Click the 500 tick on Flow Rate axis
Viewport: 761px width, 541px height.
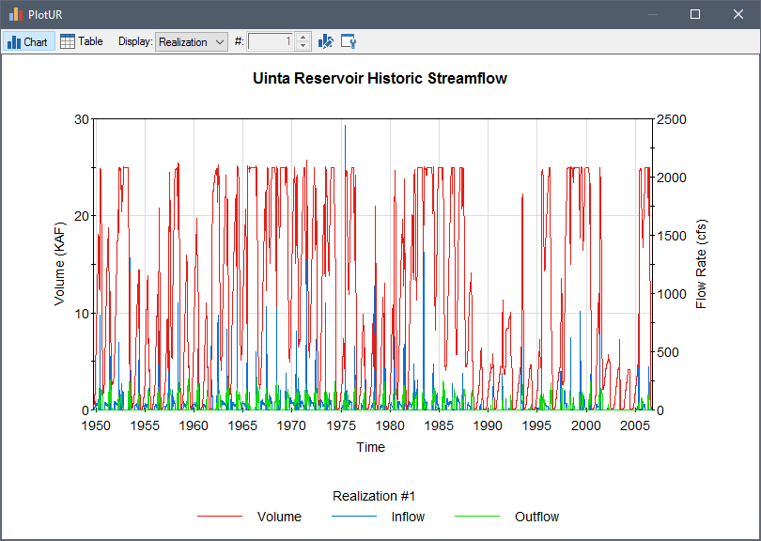click(668, 352)
